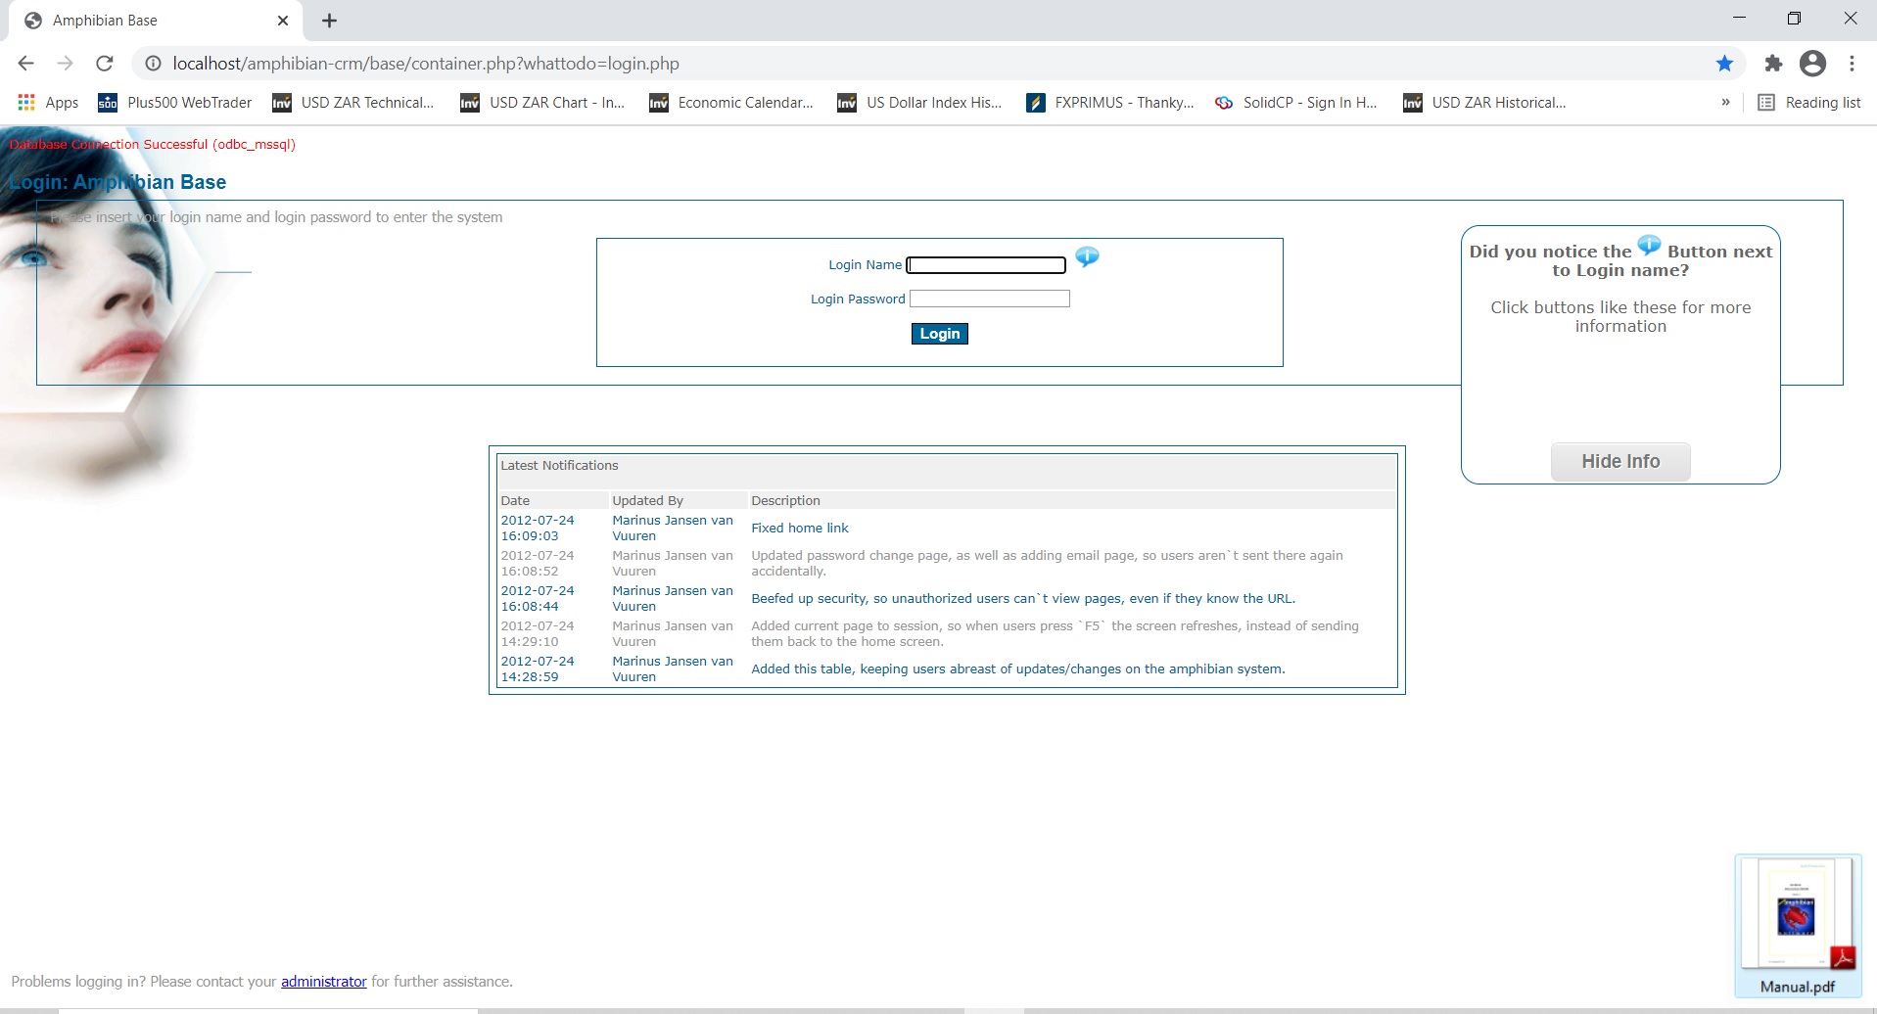The height and width of the screenshot is (1014, 1877).
Task: Click the 2012-07-24 14:29:10 date cell
Action: 538,634
